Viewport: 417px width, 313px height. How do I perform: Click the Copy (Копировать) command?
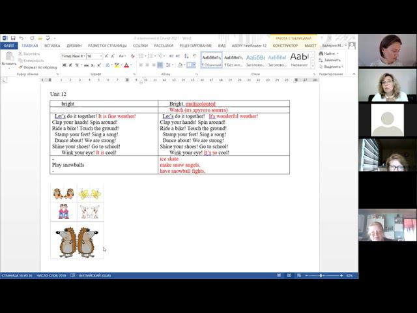point(31,61)
